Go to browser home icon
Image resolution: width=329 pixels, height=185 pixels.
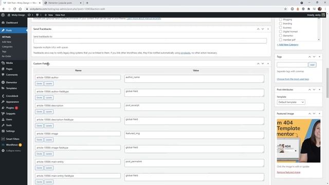20,9
